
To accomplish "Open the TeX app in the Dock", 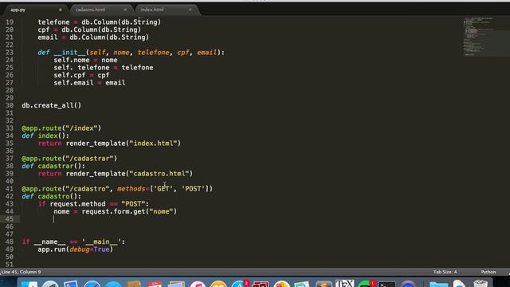I will point(344,284).
